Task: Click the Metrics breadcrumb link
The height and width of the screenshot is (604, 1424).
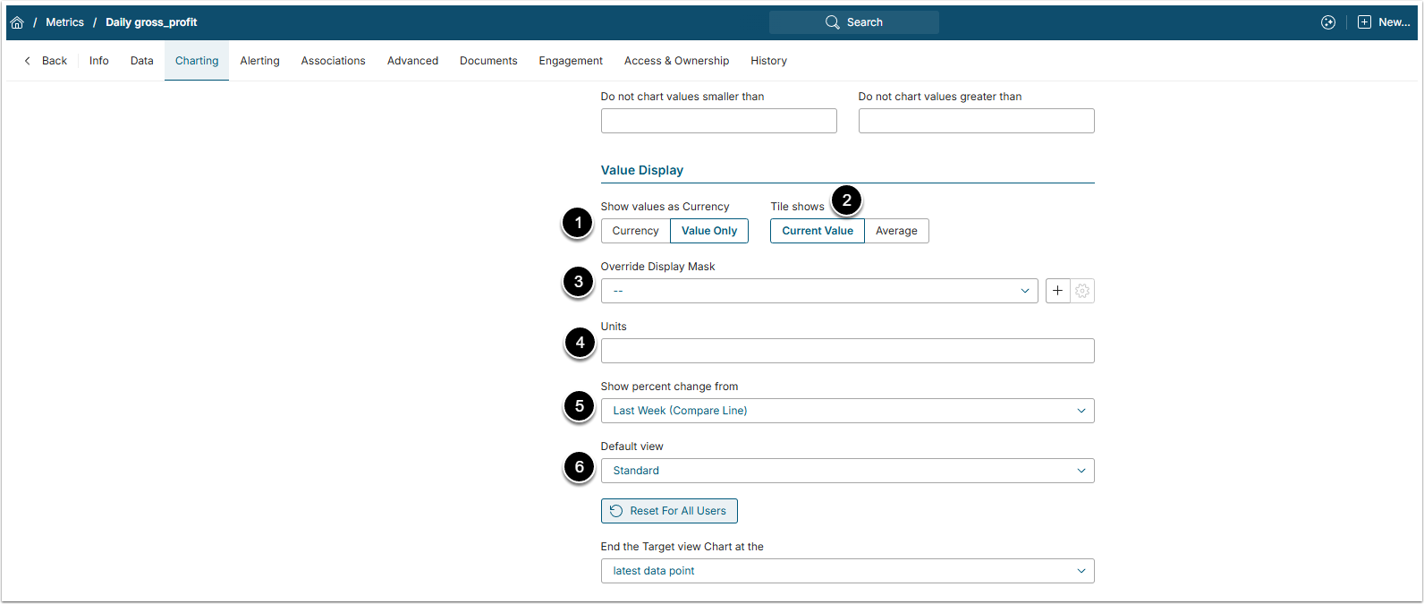Action: (x=64, y=22)
